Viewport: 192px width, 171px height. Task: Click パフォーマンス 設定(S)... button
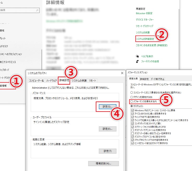point(108,107)
